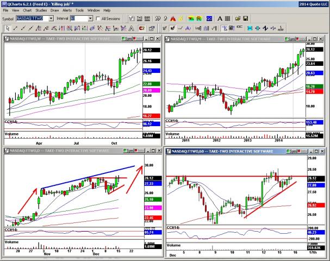Open the T+S time and sales icon

coord(139,18)
